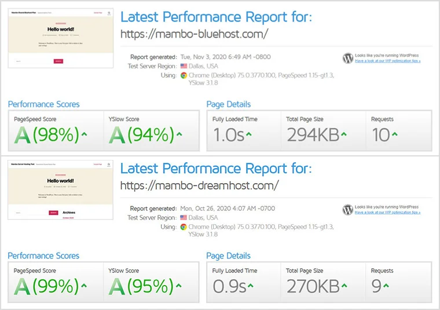This screenshot has width=440, height=310.
Task: Click the arrow beside YSlow A (94%)
Action: 179,134
